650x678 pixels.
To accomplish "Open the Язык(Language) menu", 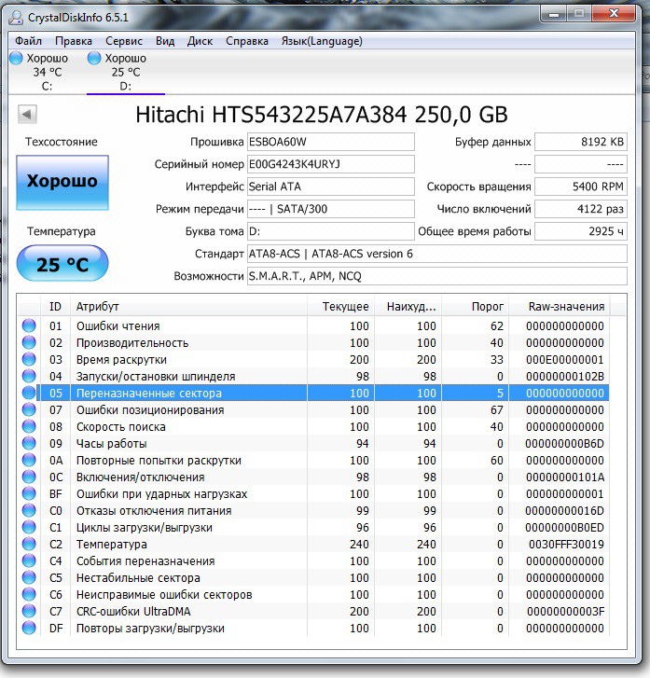I will (322, 41).
